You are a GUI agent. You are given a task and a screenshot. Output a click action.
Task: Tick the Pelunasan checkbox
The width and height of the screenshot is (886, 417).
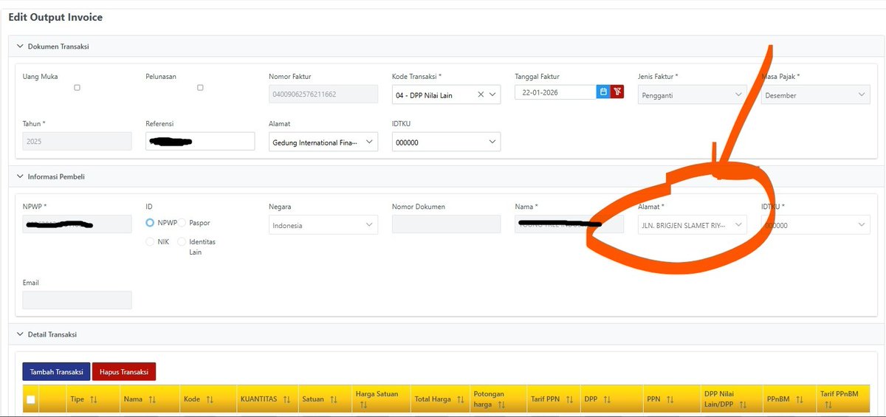[200, 88]
